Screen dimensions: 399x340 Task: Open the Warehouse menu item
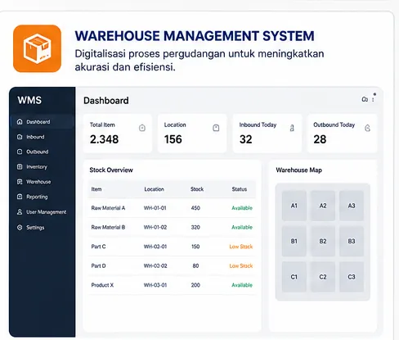click(x=38, y=182)
